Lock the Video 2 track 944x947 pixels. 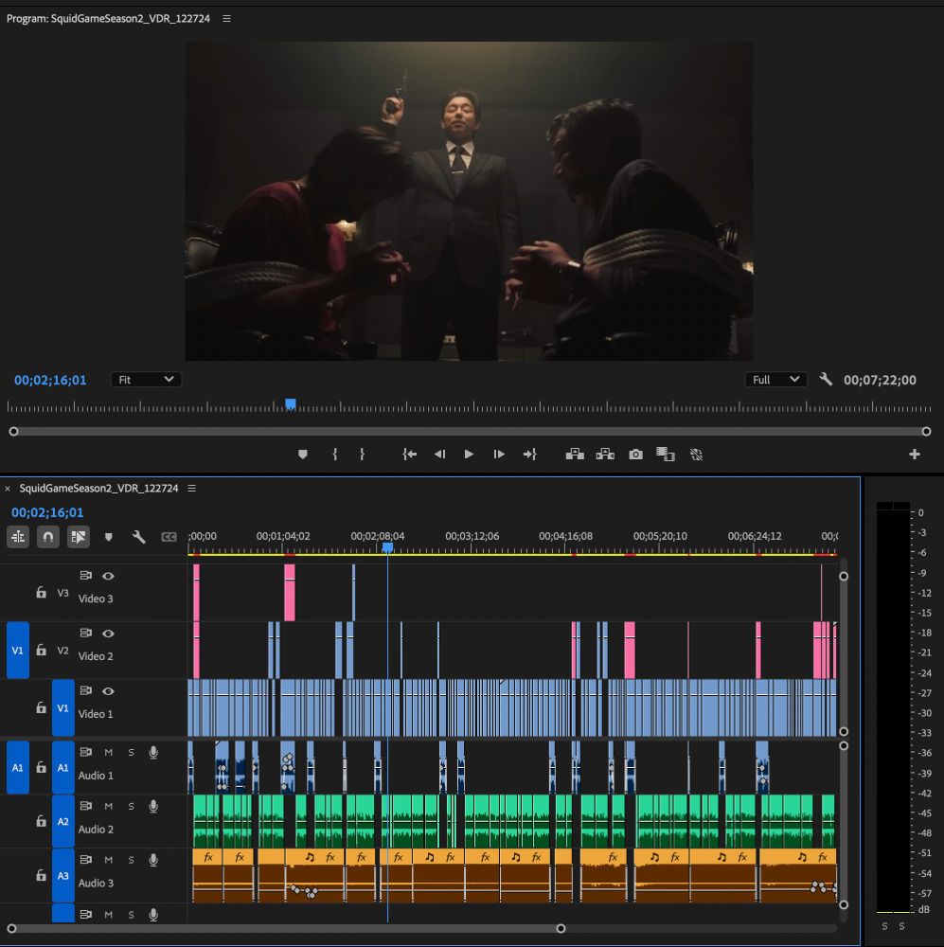pos(41,650)
